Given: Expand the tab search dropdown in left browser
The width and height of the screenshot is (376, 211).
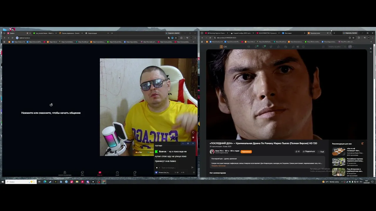Looking at the screenshot, I should click(x=4, y=33).
